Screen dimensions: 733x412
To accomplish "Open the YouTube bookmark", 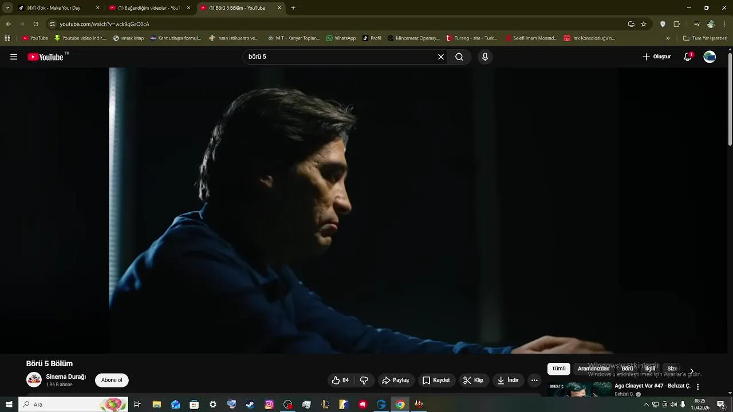I will (x=35, y=38).
